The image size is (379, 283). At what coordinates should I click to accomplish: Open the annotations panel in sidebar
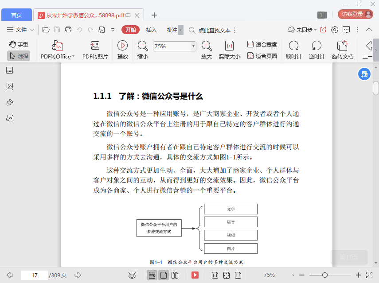(10, 102)
